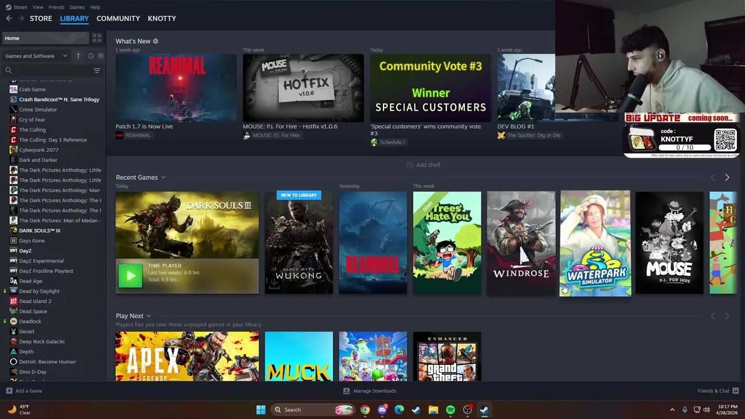Open the Help menu

click(95, 7)
